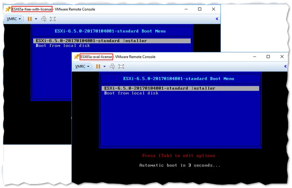292x188 pixels.
Task: Click the ESX65a-eval-license title bar icon
Action: [76, 57]
